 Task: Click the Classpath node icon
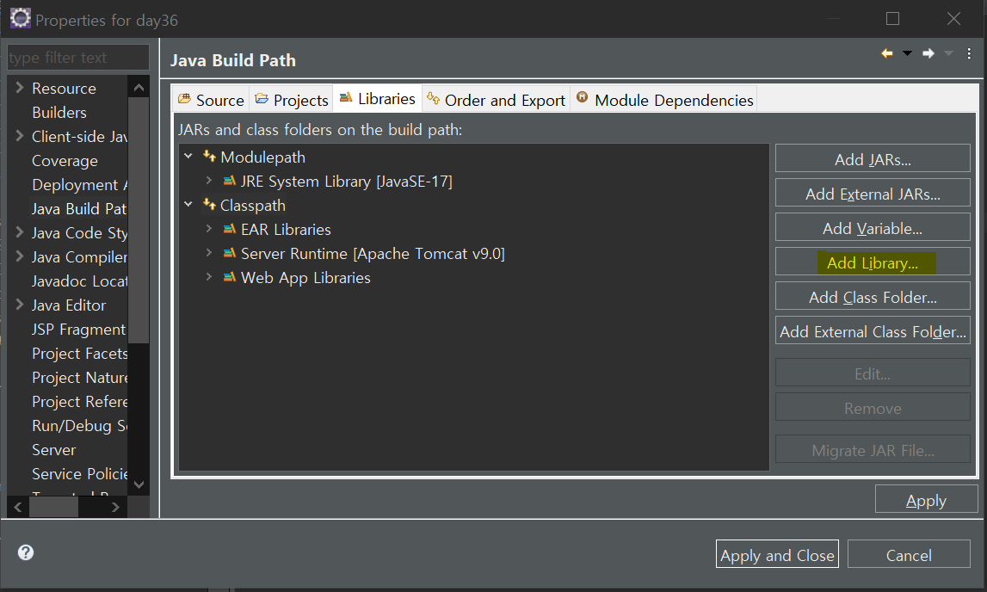pos(210,205)
